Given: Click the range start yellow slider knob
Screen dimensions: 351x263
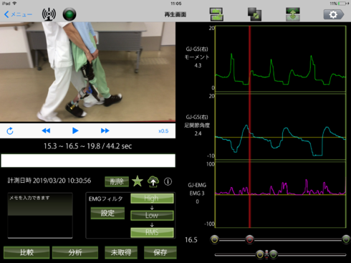Looking at the screenshot, I should tap(214, 239).
